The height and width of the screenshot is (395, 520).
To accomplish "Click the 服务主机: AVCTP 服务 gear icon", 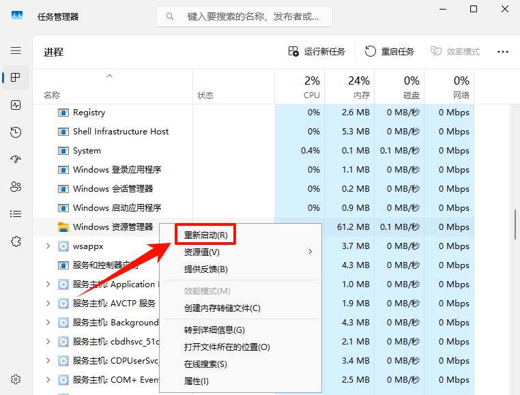I will click(63, 303).
